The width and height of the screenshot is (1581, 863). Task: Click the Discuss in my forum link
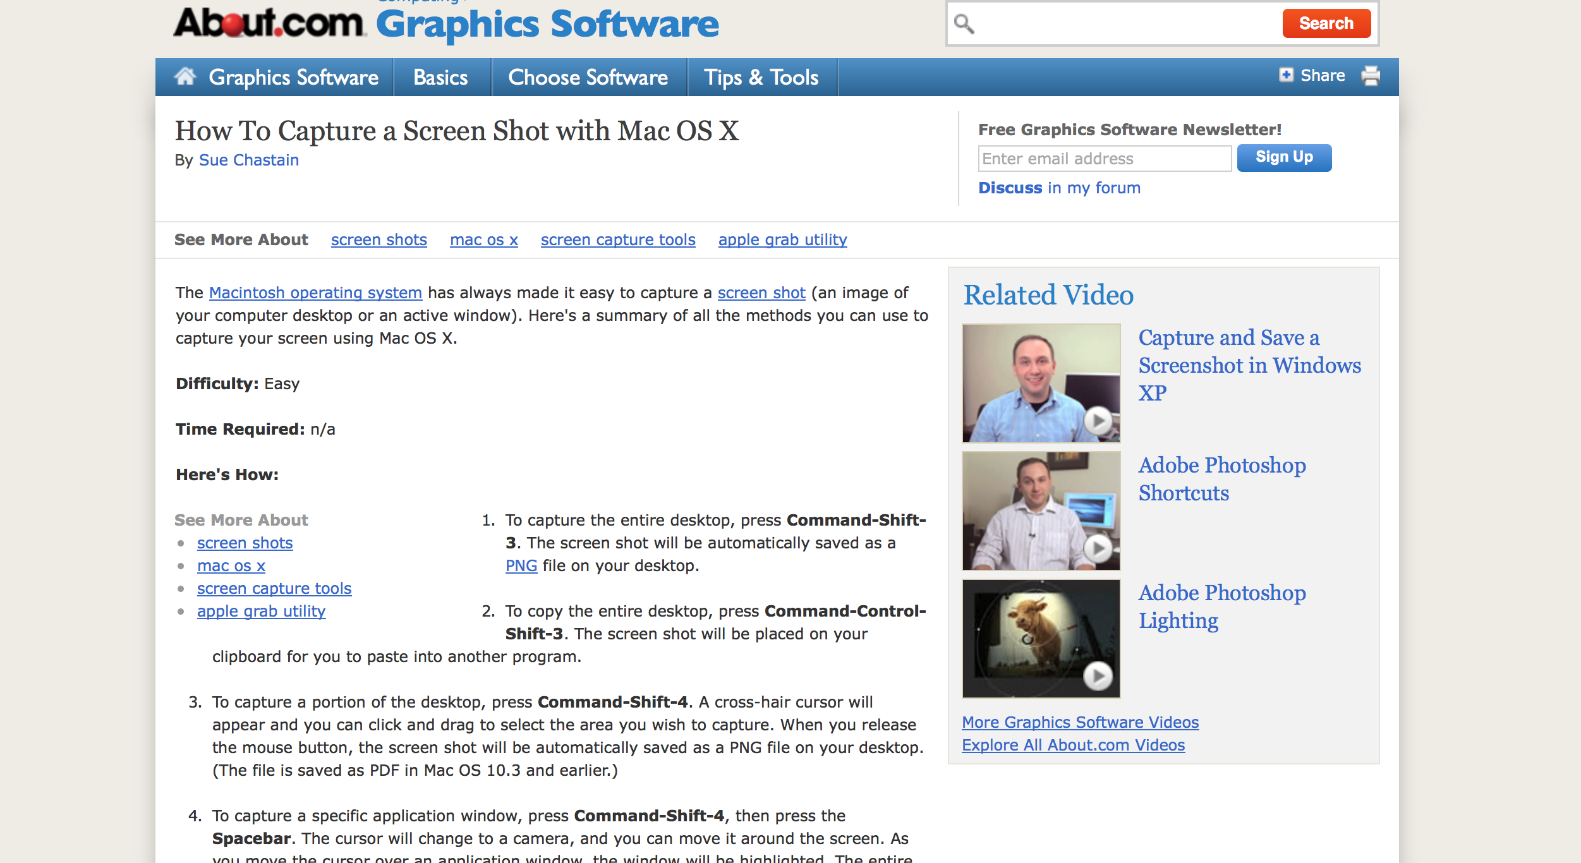coord(1059,188)
